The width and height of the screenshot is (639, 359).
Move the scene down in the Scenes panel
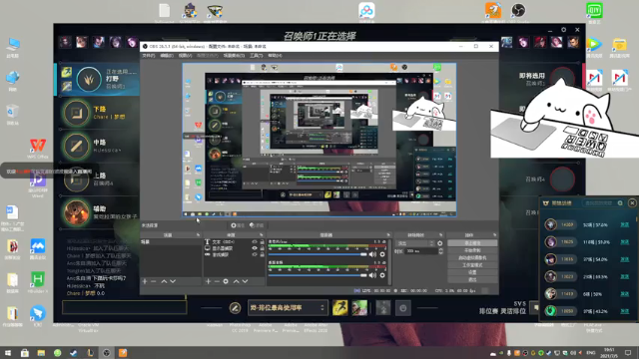(173, 281)
